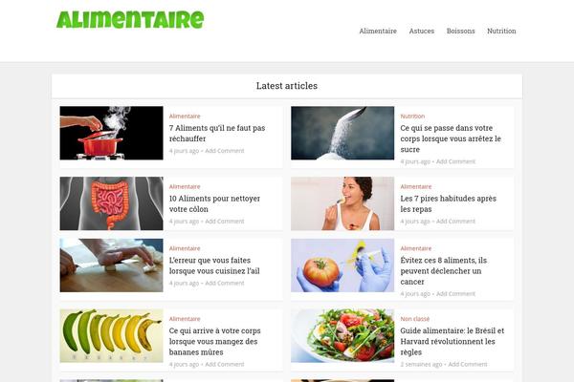Viewport: 574px width, 382px height.
Task: Open 'Guide alimentaire: le Brésil et Harvard' article
Action: coord(453,342)
